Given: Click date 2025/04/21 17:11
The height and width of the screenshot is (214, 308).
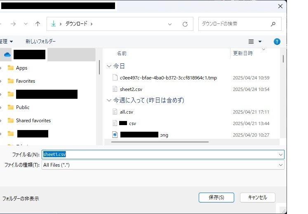Looking at the screenshot, I should pyautogui.click(x=251, y=112).
